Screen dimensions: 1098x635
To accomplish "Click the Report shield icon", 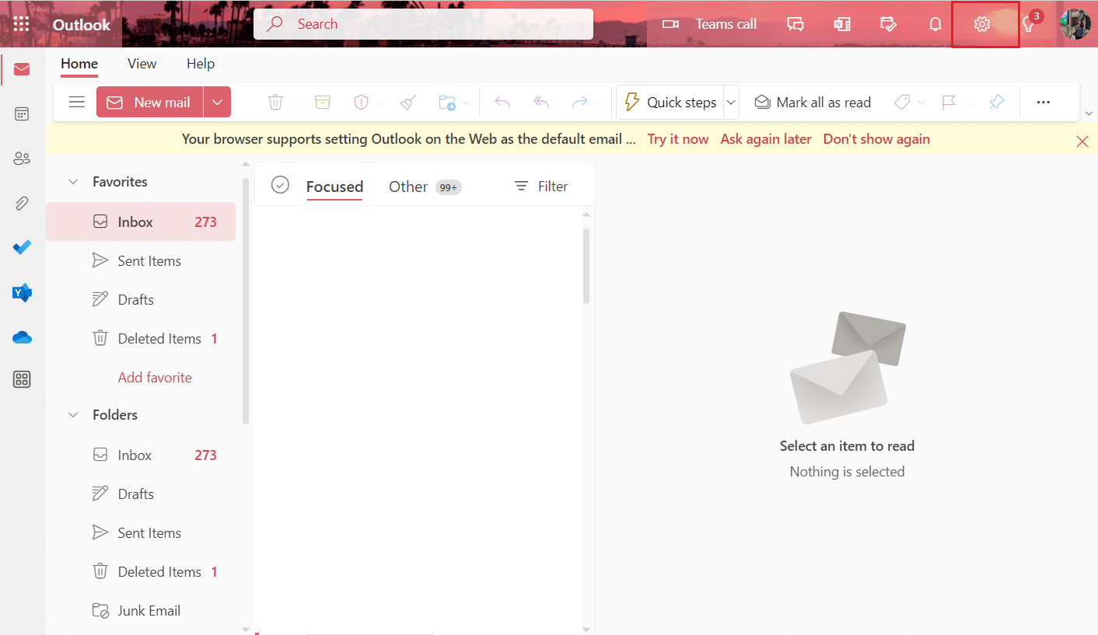I will (362, 102).
